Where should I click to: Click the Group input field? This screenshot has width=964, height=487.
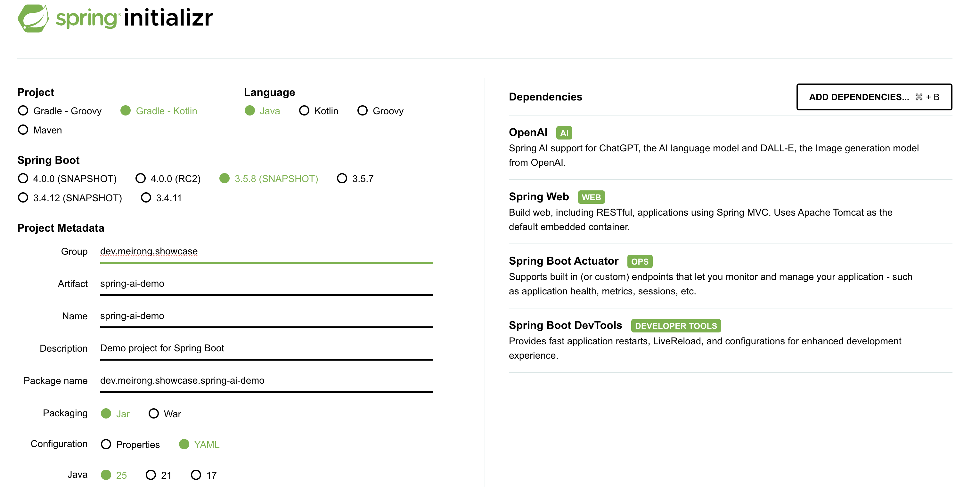point(266,251)
